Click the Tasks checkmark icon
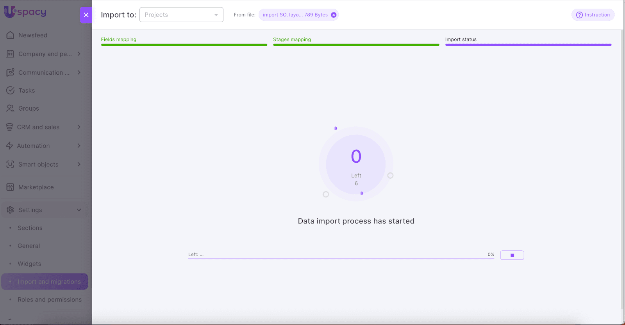 point(11,90)
